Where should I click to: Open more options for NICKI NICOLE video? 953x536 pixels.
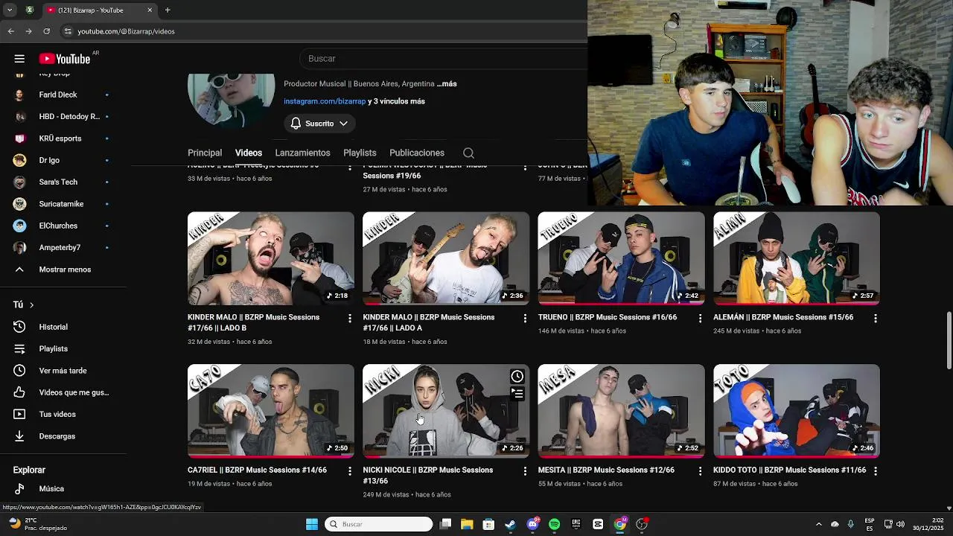[525, 471]
